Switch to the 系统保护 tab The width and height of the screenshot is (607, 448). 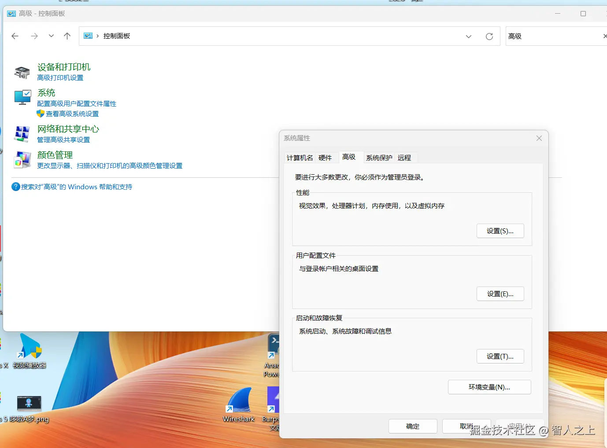(378, 158)
